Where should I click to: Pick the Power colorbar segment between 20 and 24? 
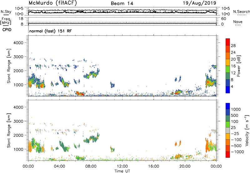pyautogui.click(x=228, y=56)
